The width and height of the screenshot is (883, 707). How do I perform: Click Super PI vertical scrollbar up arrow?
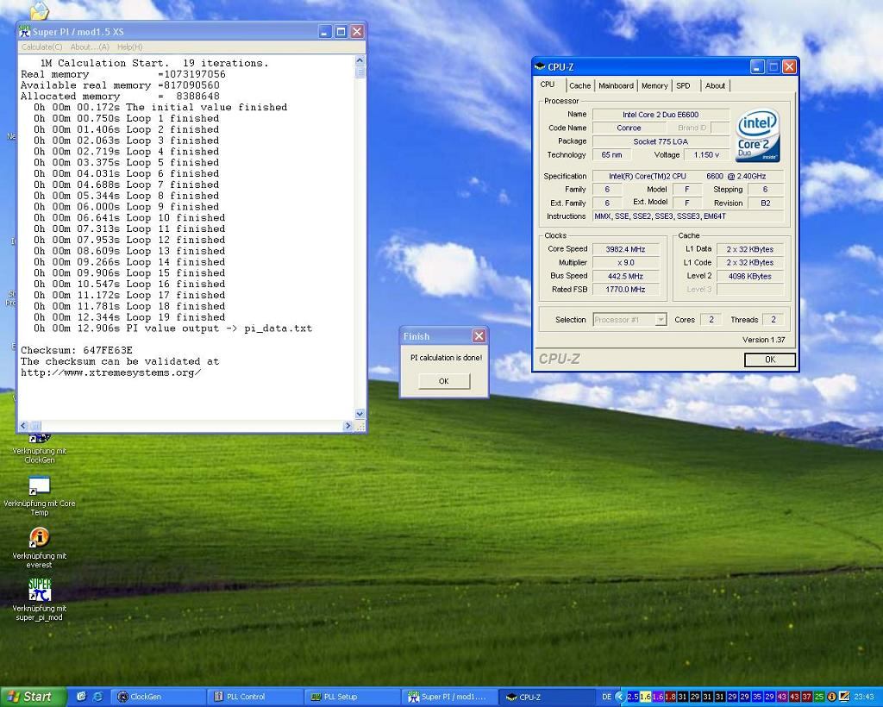click(360, 60)
